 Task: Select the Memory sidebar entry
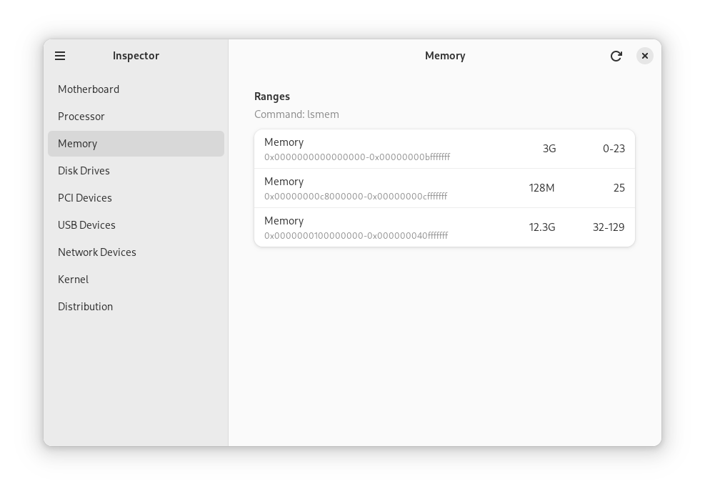click(x=77, y=144)
